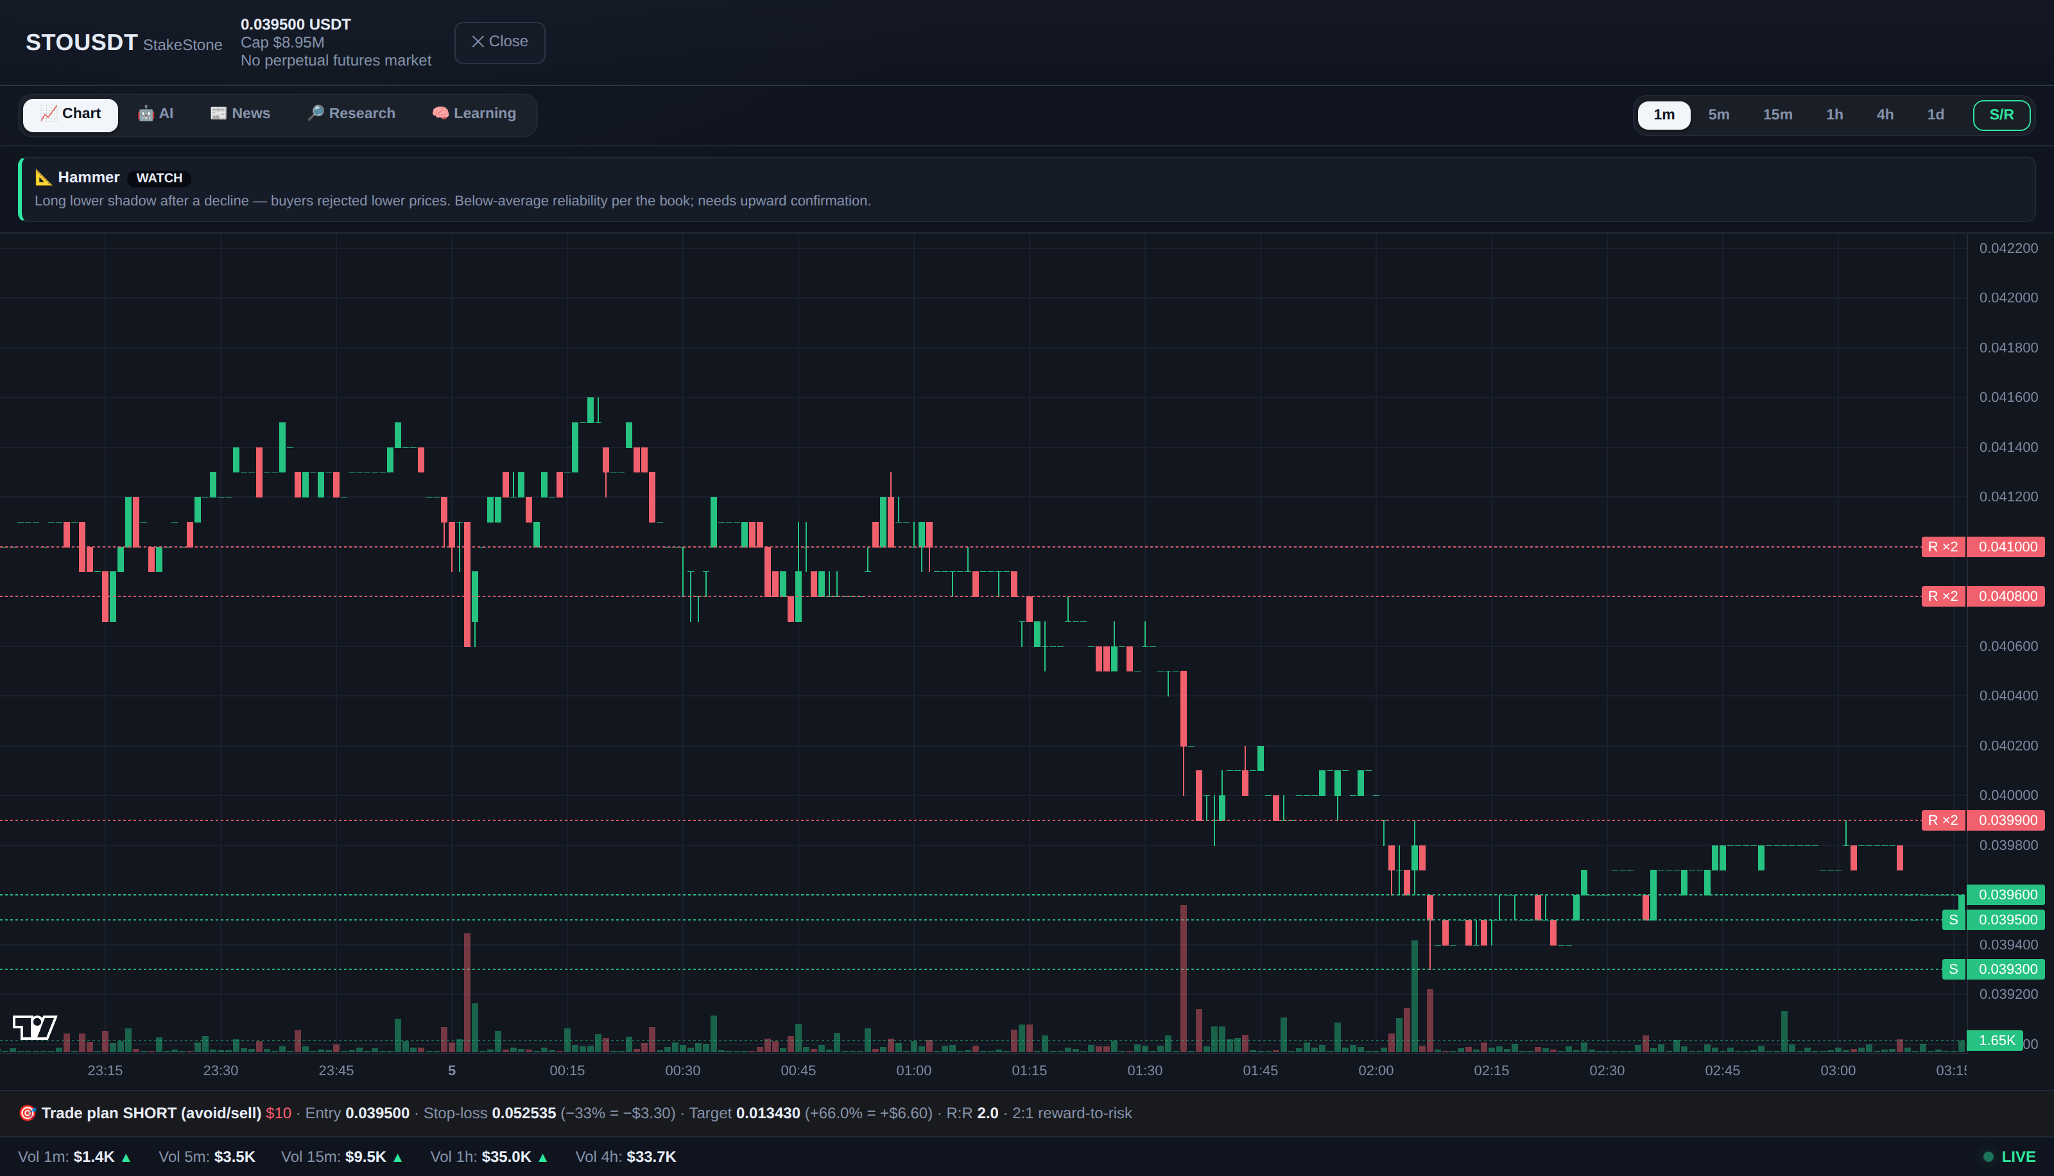
Task: Click the 0.041000 resistance price tag
Action: (x=2007, y=547)
